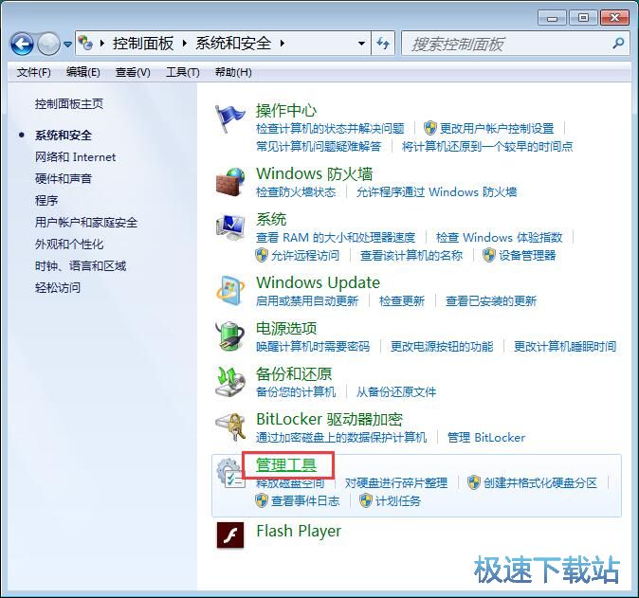Expand arrow after 系统和安全 in breadcrumb
This screenshot has height=598, width=639.
282,43
